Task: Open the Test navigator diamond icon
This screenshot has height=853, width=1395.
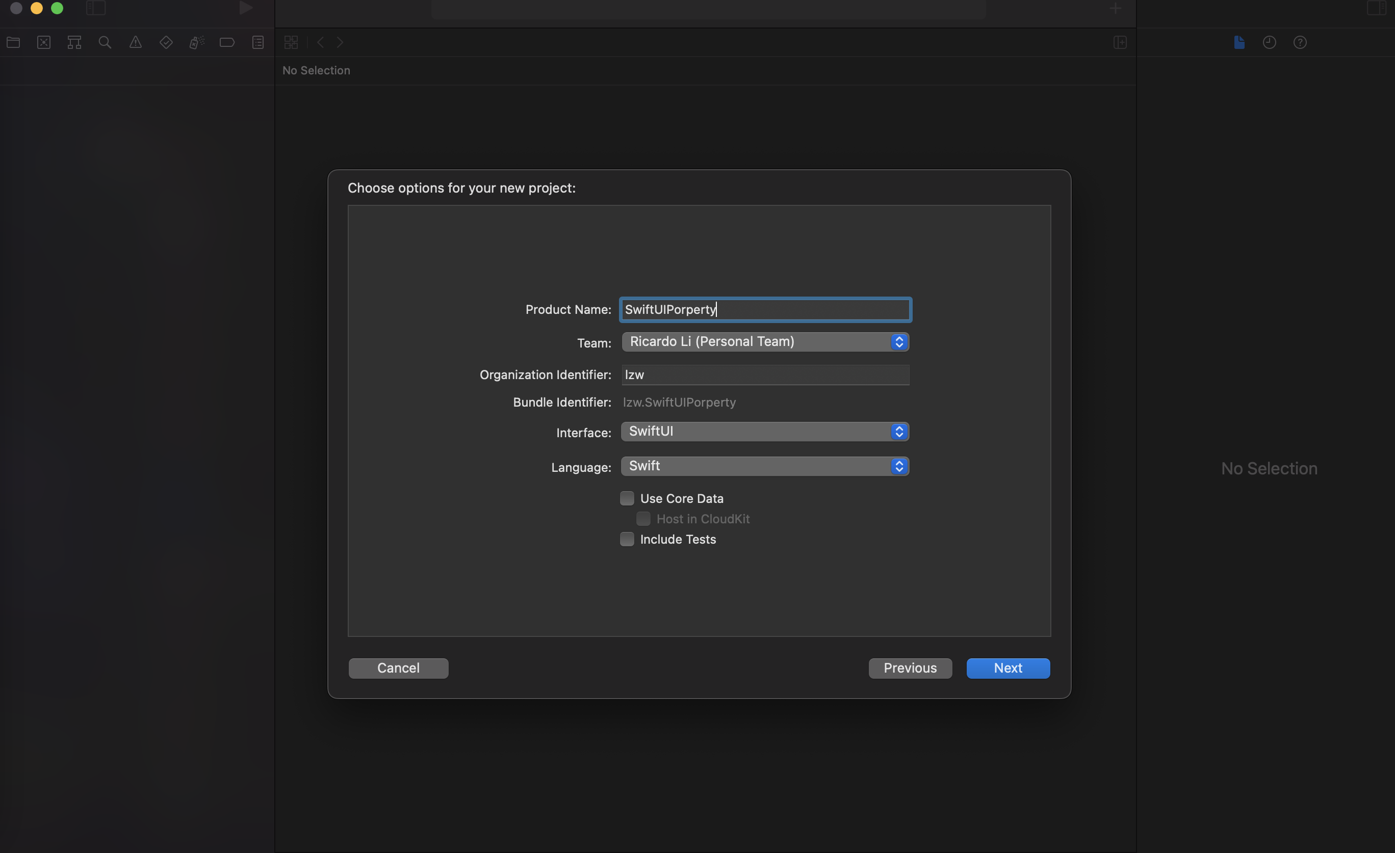Action: [166, 42]
